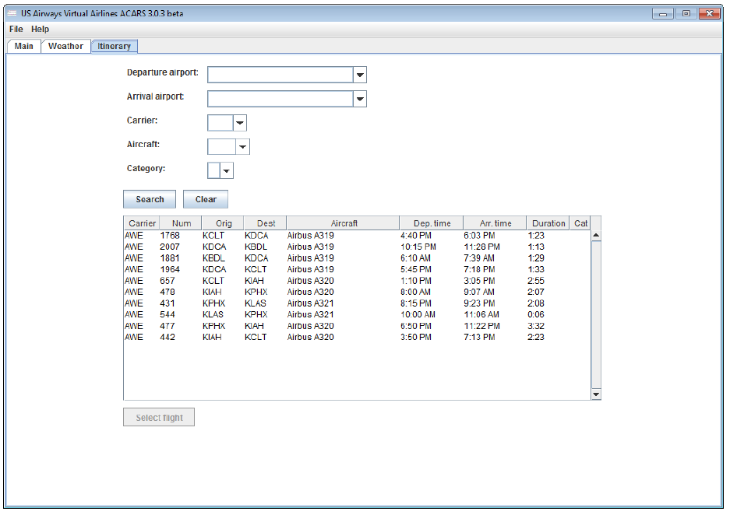
Task: Sort by the Arr. time column header
Action: [495, 223]
